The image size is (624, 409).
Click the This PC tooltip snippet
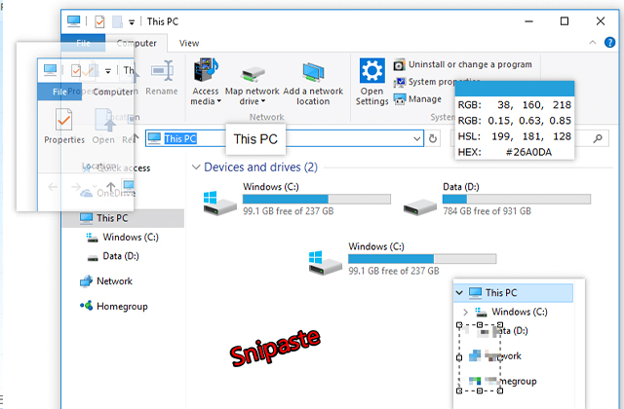pos(255,139)
